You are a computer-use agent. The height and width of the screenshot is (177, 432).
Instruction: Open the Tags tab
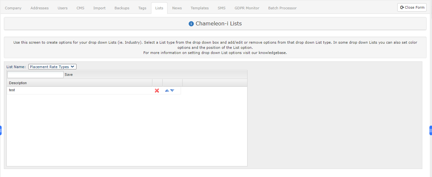pos(142,8)
